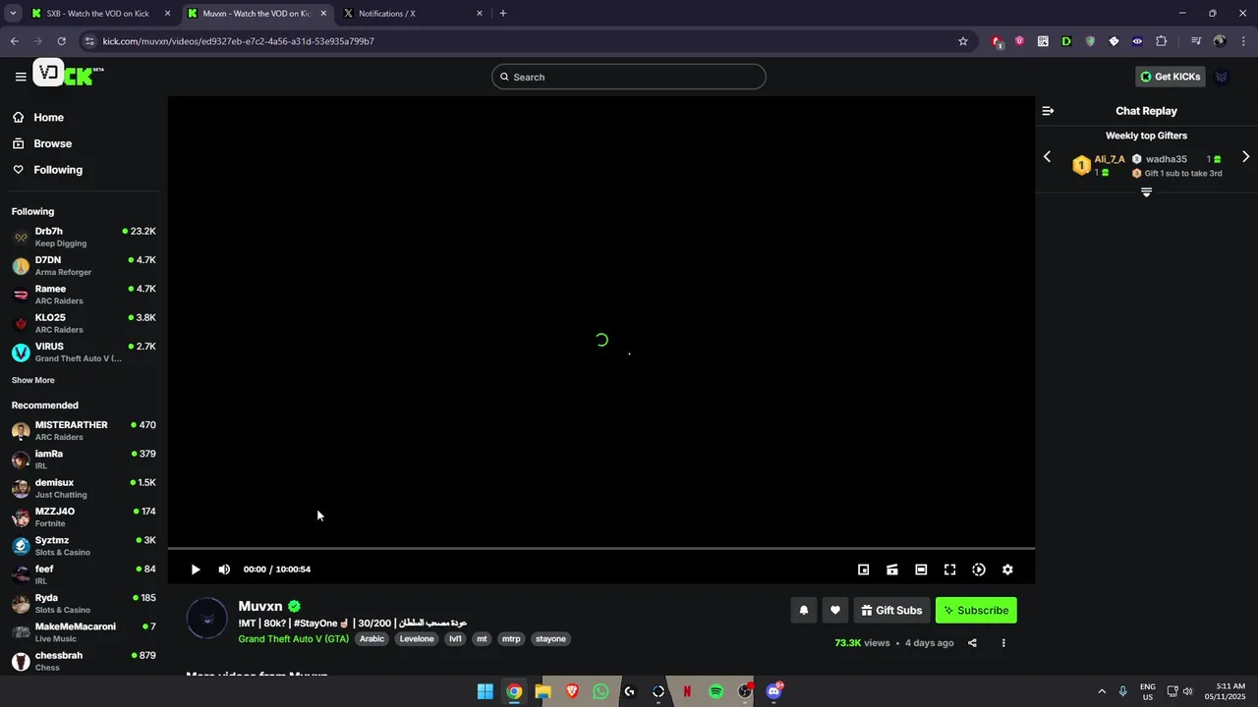This screenshot has height=707, width=1258.
Task: Seek on the video progress bar
Action: (x=601, y=548)
